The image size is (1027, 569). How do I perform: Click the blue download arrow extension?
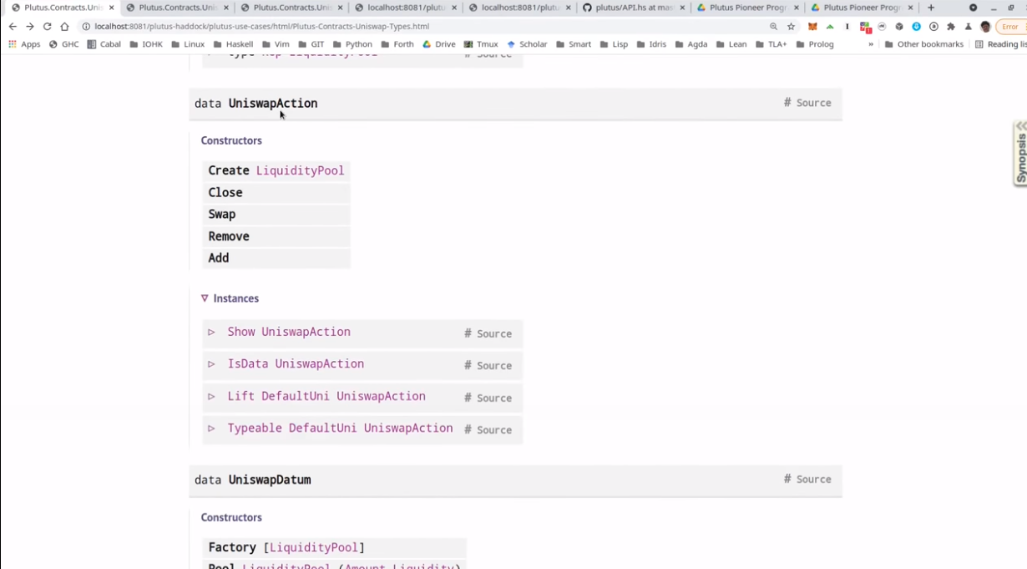[916, 27]
